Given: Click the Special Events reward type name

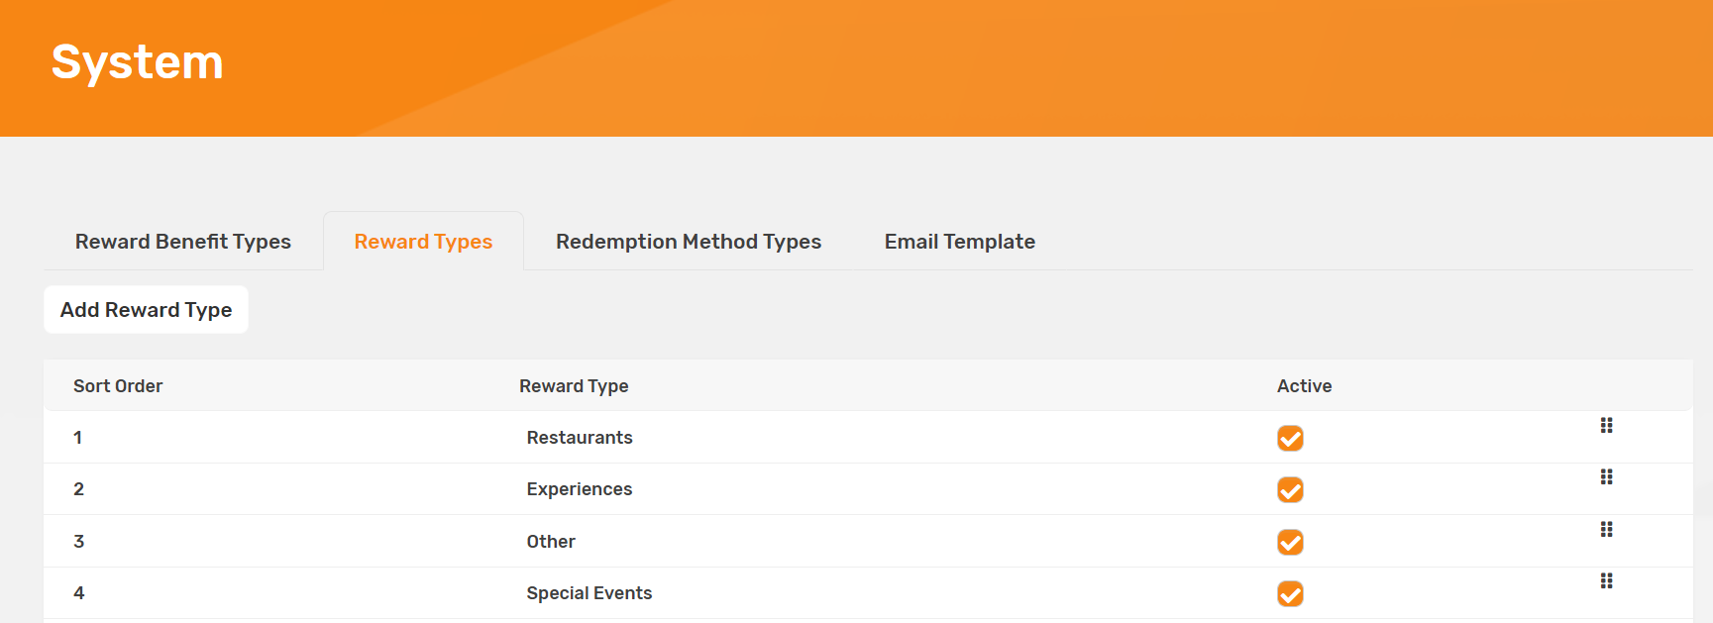Looking at the screenshot, I should click(589, 593).
